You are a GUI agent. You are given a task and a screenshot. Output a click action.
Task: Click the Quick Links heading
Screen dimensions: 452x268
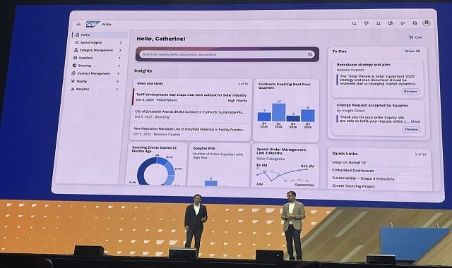[x=345, y=154]
